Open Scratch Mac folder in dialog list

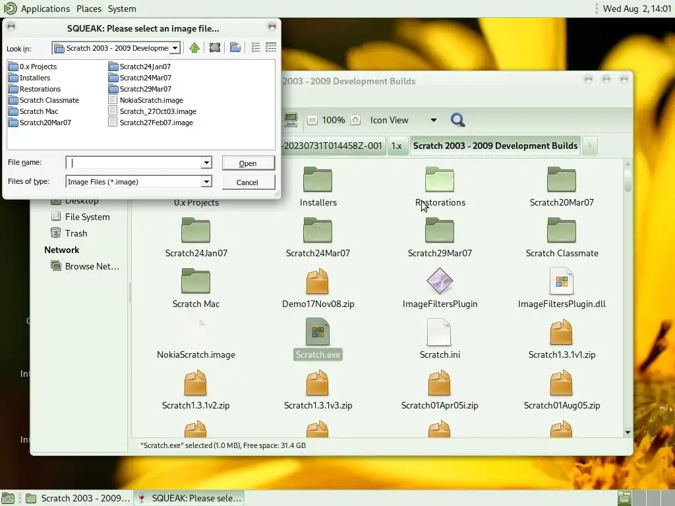tap(34, 111)
